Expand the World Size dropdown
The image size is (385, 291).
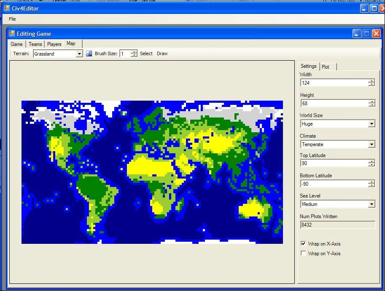coord(371,124)
